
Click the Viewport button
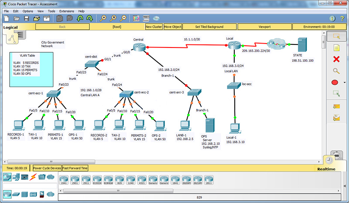[x=265, y=27]
